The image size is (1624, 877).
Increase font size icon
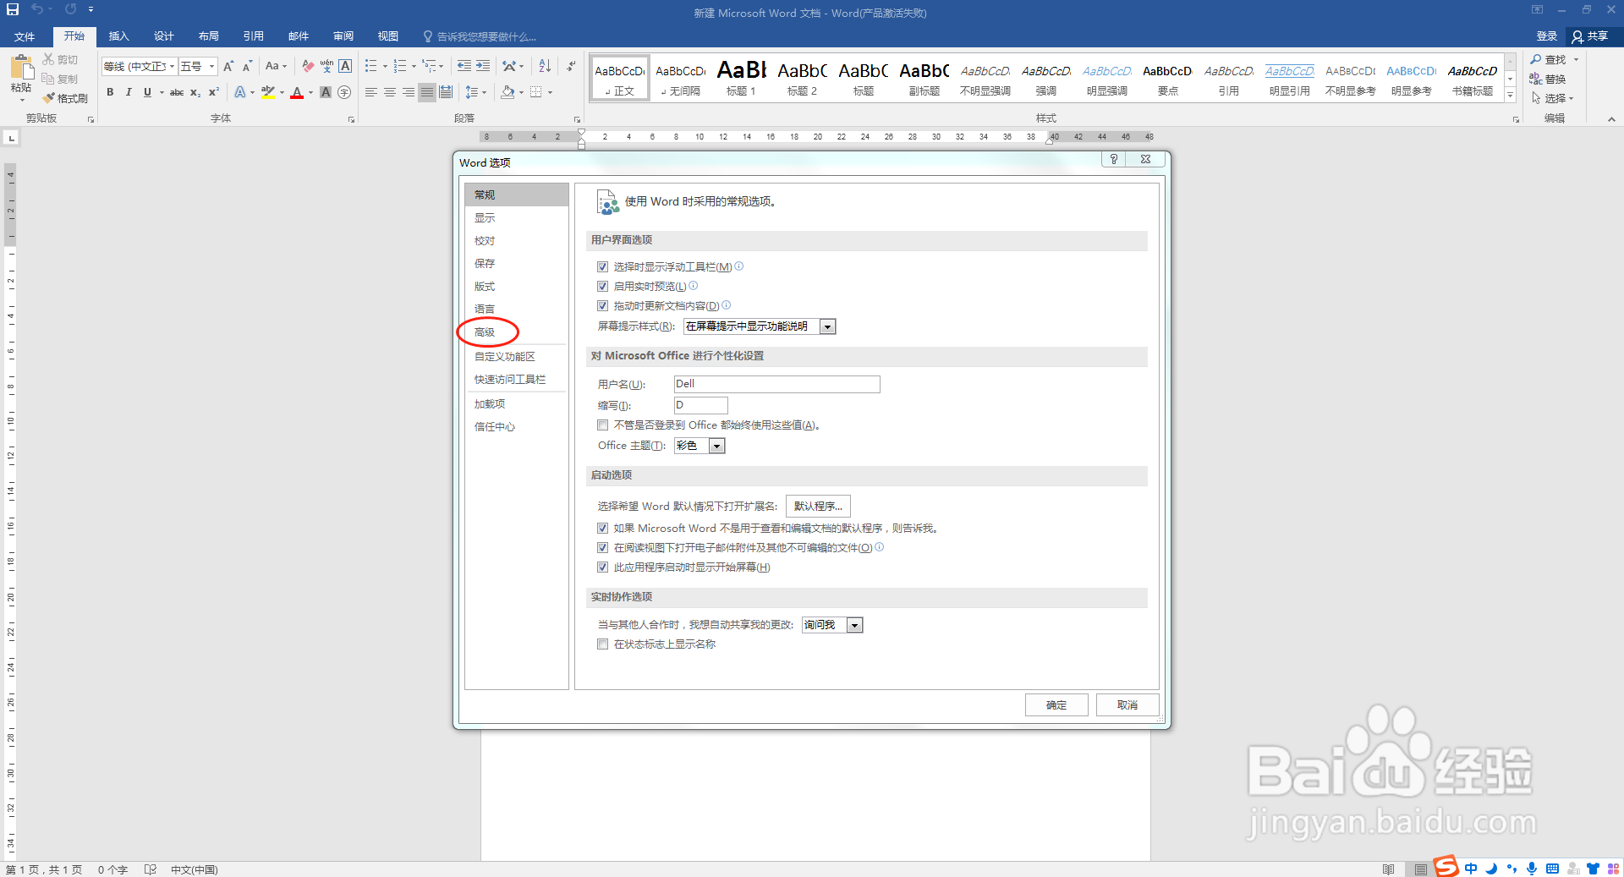coord(228,66)
